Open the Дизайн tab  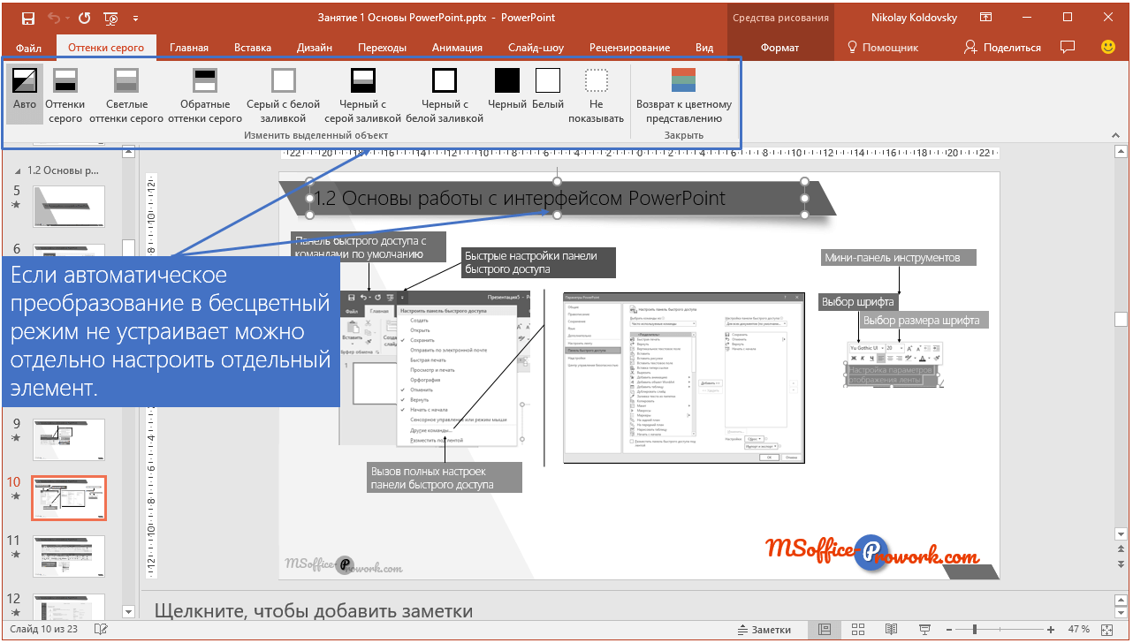pos(315,48)
